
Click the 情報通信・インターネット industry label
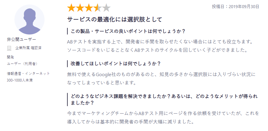28,73
